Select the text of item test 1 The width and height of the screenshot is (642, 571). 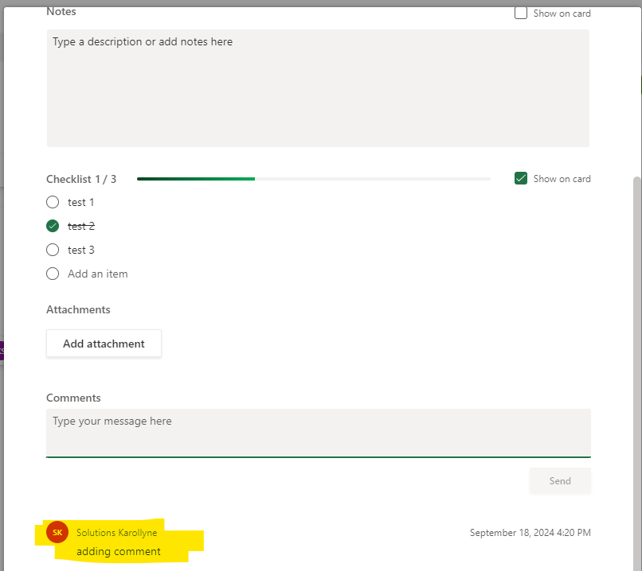(x=80, y=202)
